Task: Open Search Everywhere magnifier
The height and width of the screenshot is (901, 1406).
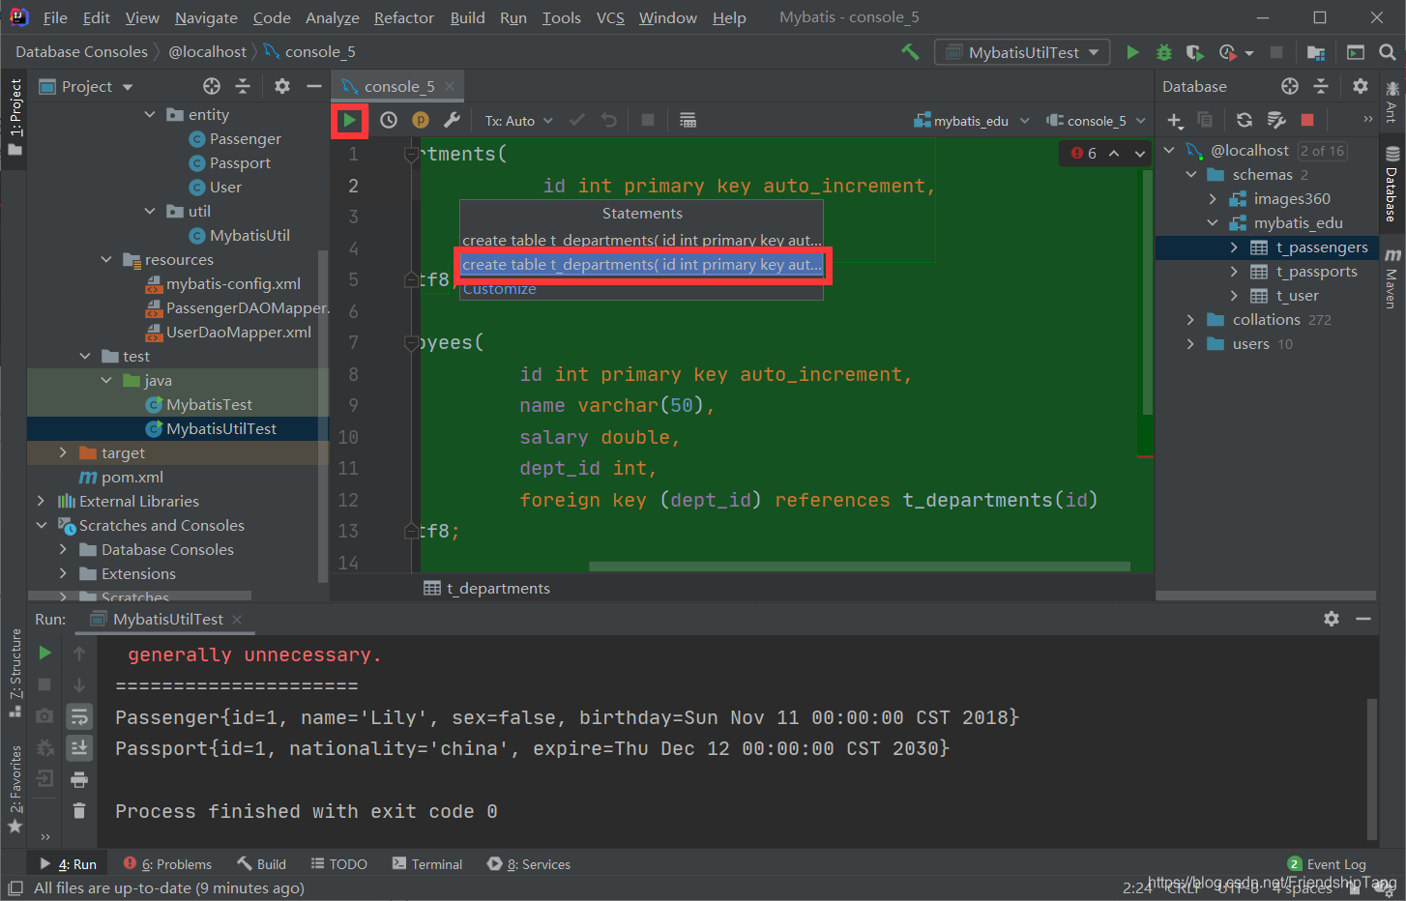Action: point(1388,52)
